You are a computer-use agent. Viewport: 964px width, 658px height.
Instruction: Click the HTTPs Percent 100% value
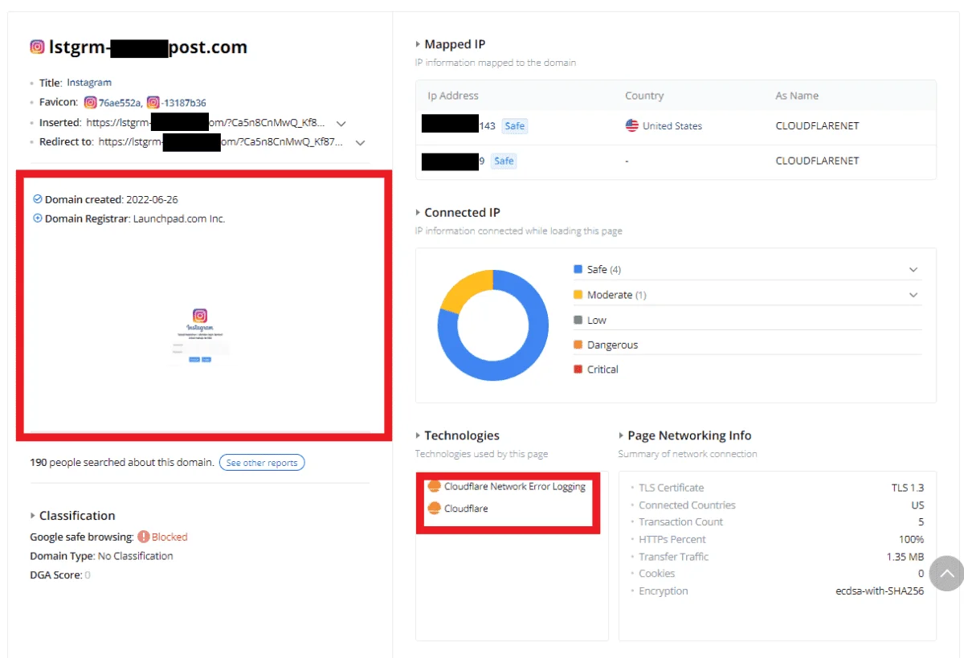(912, 539)
